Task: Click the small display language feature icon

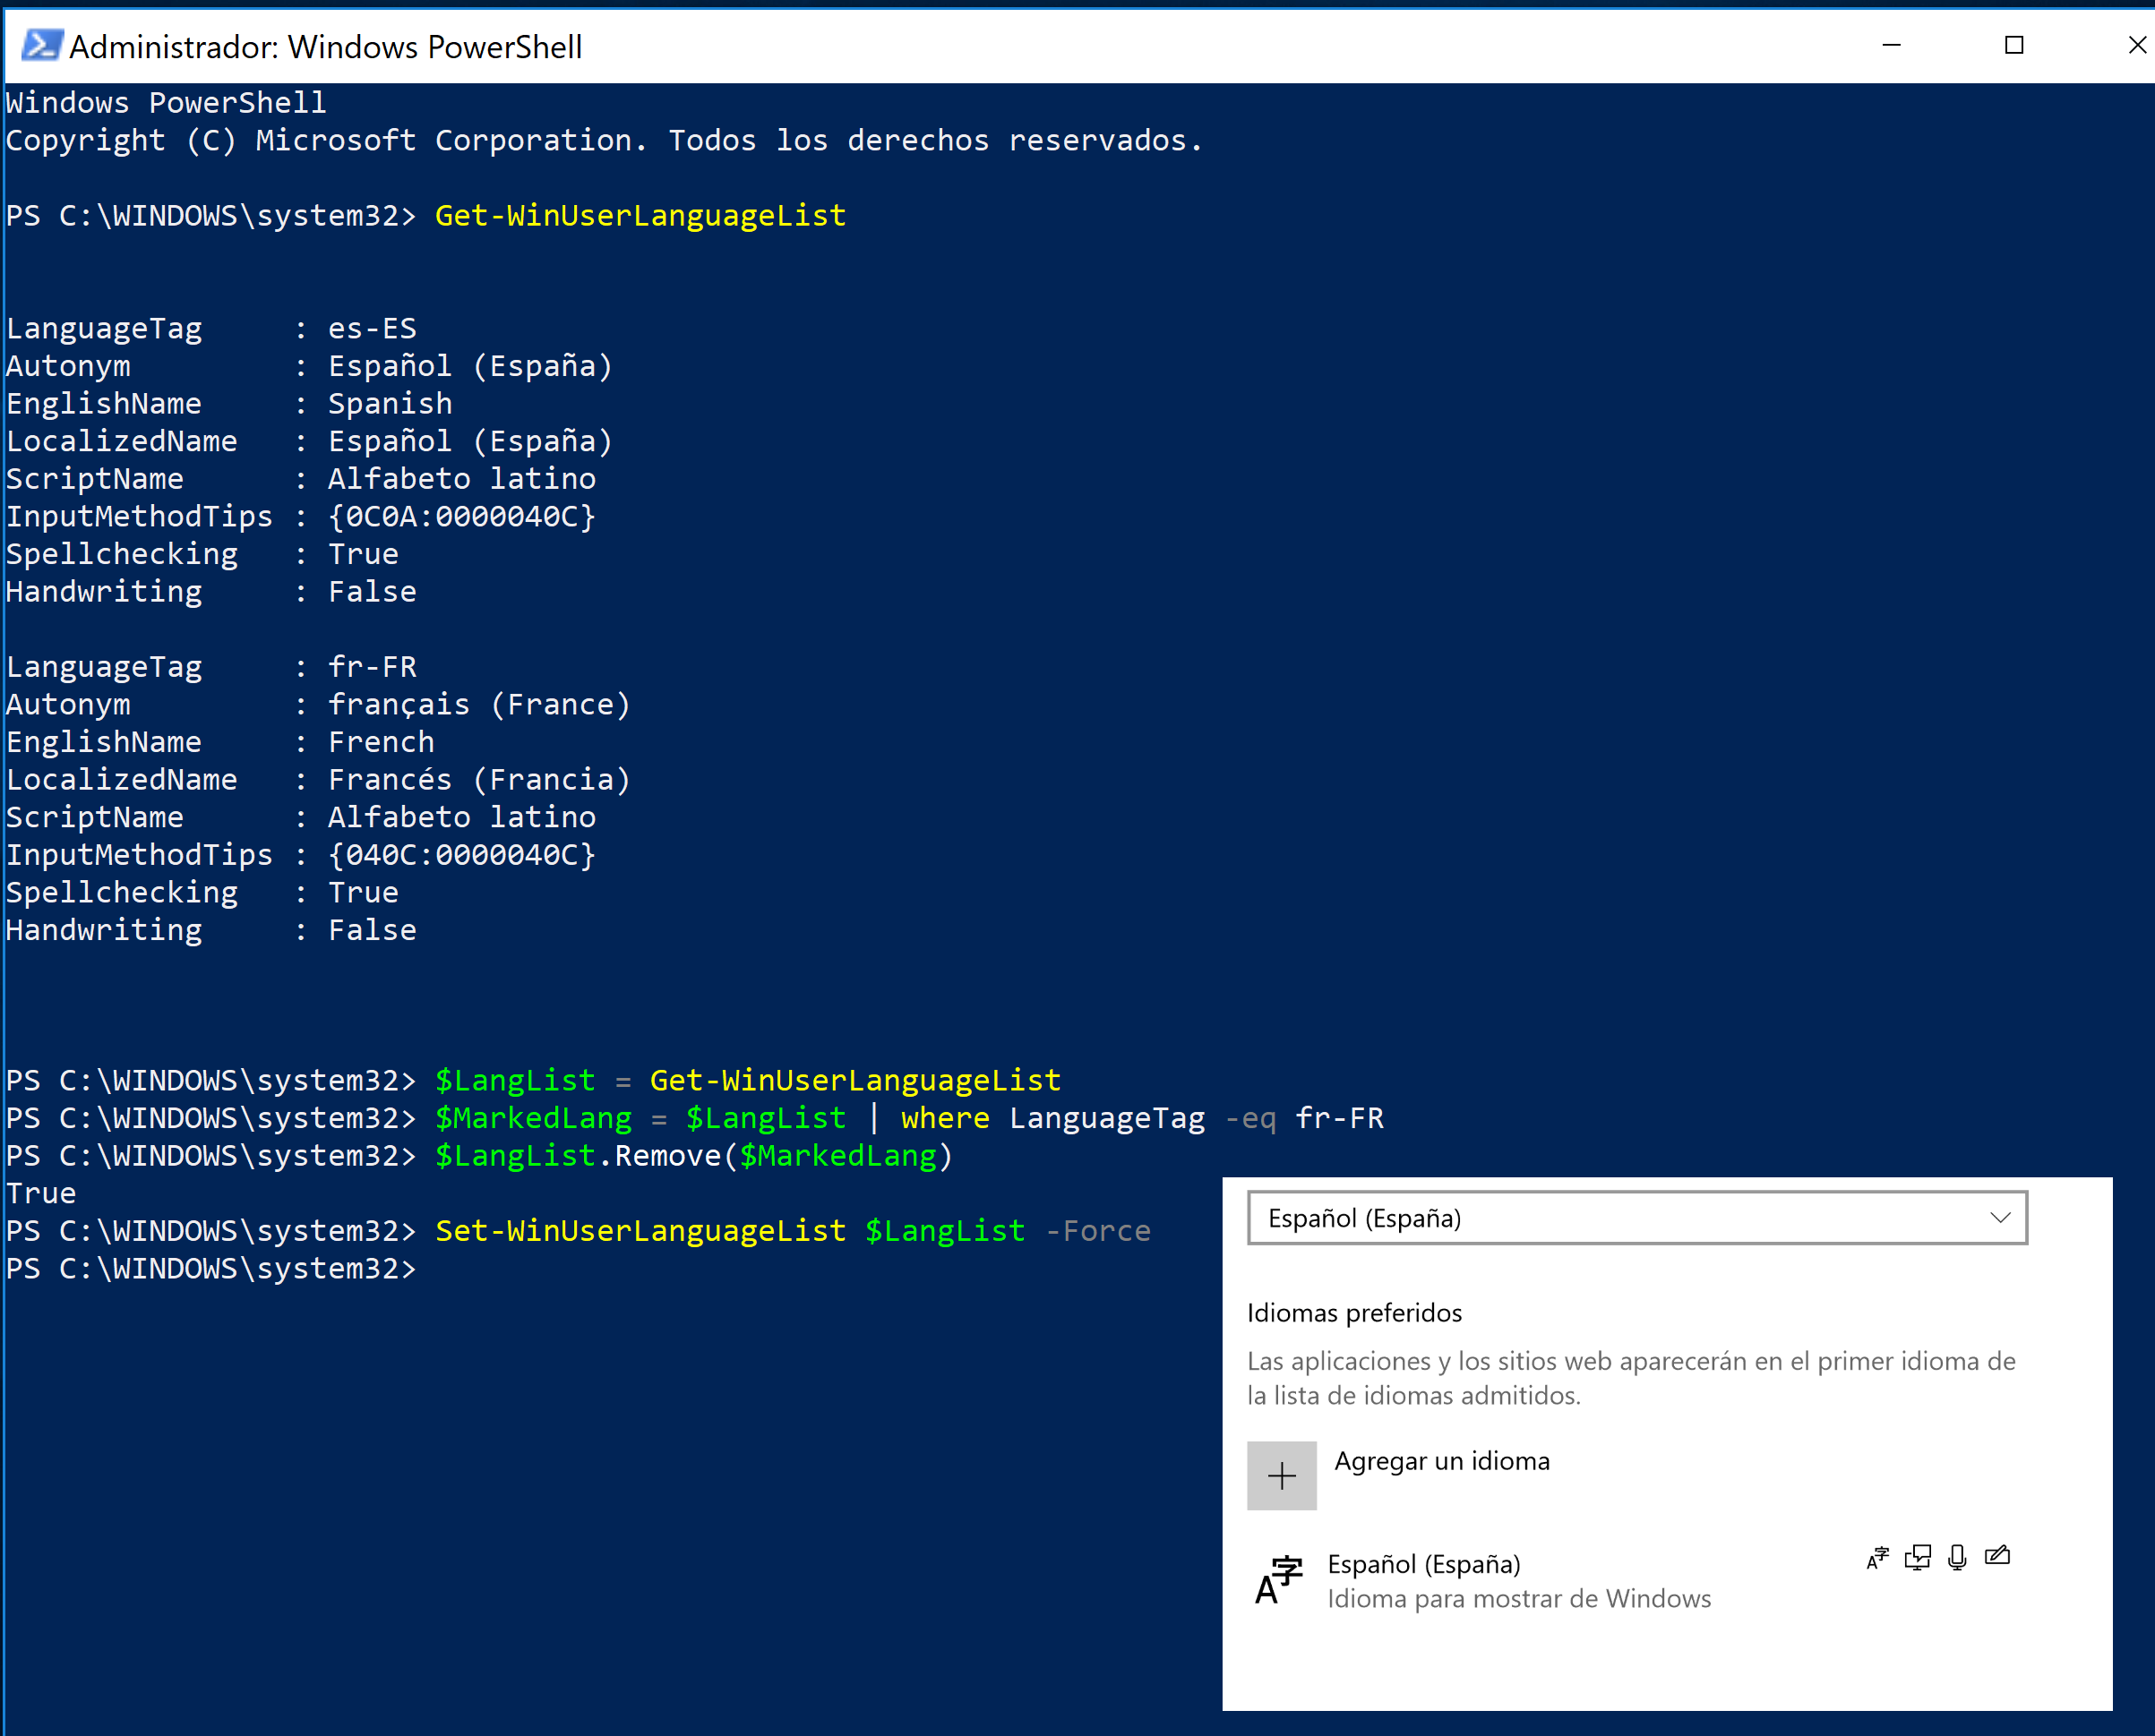Action: [1876, 1558]
